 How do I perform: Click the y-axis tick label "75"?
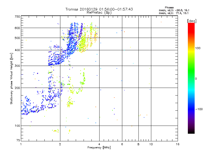[x=18, y=140]
